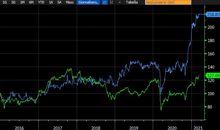This screenshot has height=130, width=220.
Task: Click the 2020 year label
Action: click(x=172, y=128)
